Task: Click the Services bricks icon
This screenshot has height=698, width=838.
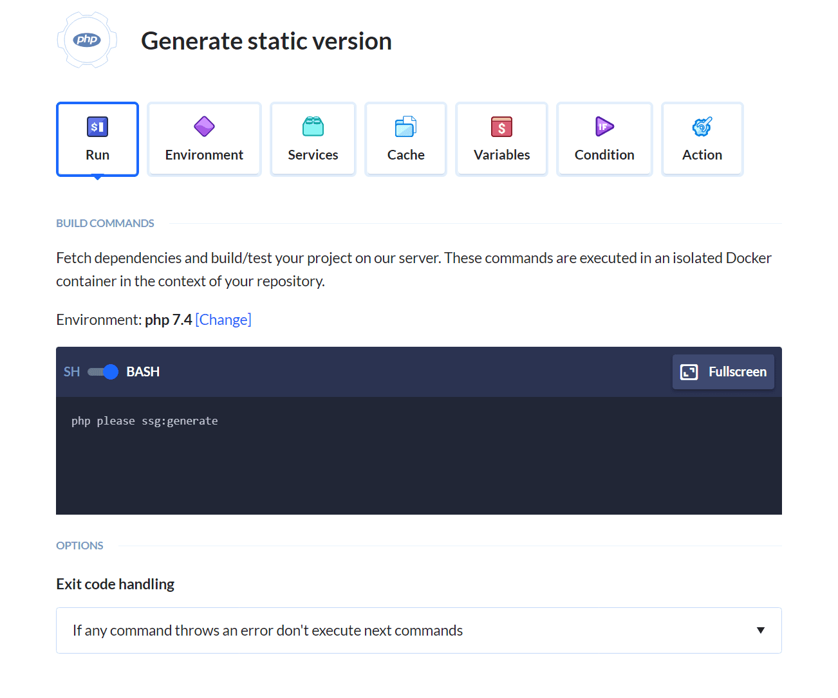Action: (313, 127)
